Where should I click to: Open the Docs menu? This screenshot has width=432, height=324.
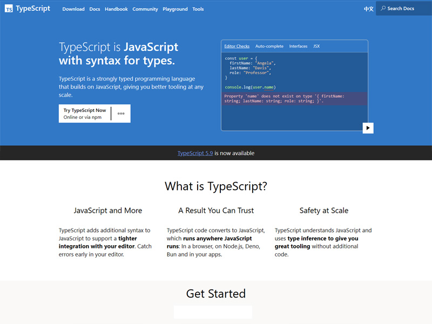pyautogui.click(x=94, y=9)
